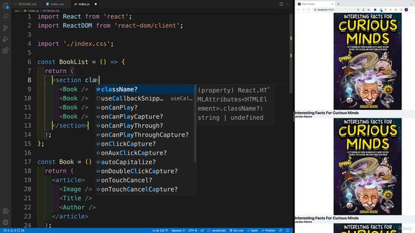Open the Accounts menu in activity bar

tap(6, 211)
